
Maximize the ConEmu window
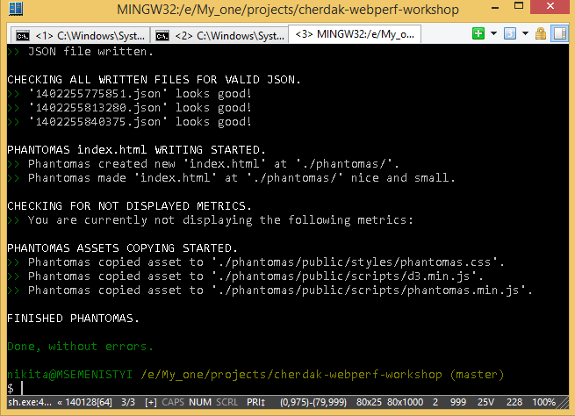click(x=519, y=6)
